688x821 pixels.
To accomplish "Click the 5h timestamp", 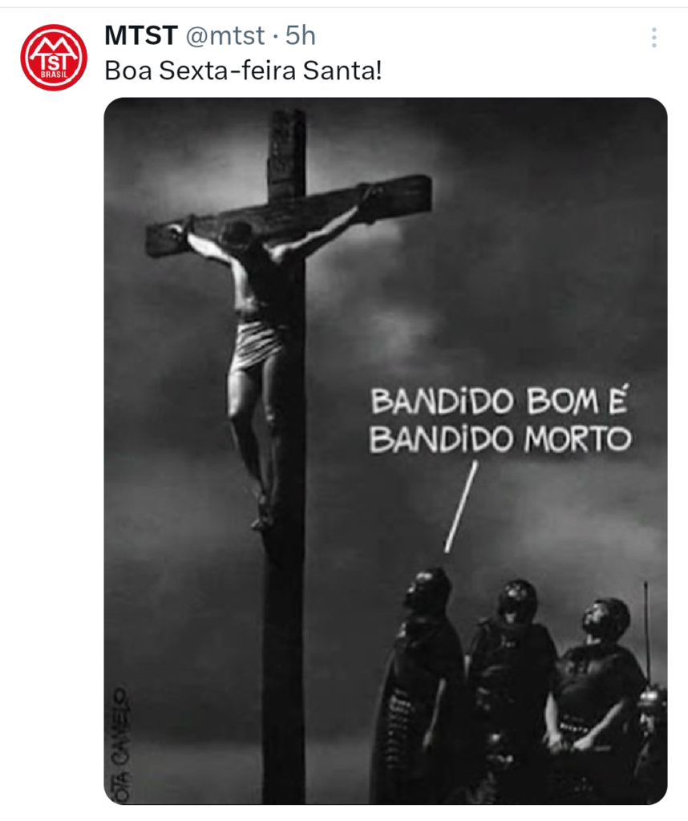I will [301, 35].
